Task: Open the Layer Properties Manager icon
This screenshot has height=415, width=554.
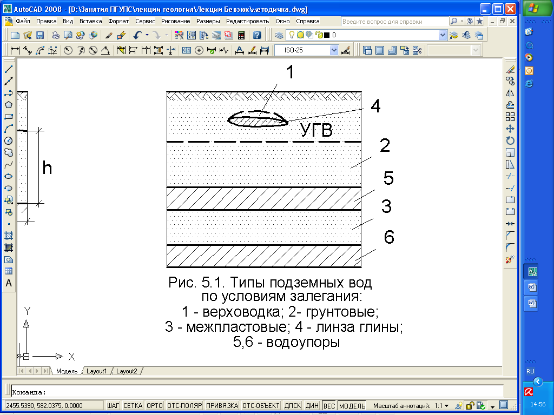Action: pos(279,35)
